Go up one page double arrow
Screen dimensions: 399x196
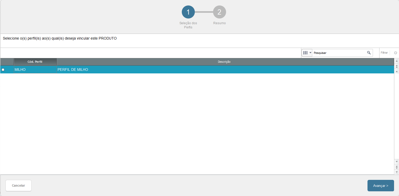click(x=397, y=66)
